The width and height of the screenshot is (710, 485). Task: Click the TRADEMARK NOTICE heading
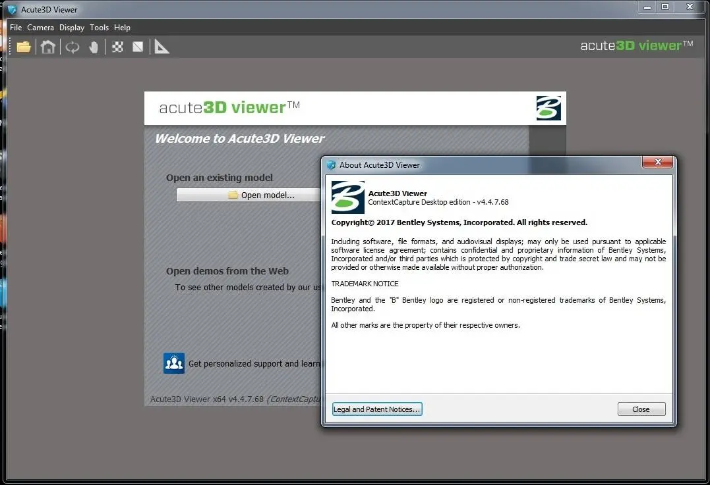pos(365,284)
